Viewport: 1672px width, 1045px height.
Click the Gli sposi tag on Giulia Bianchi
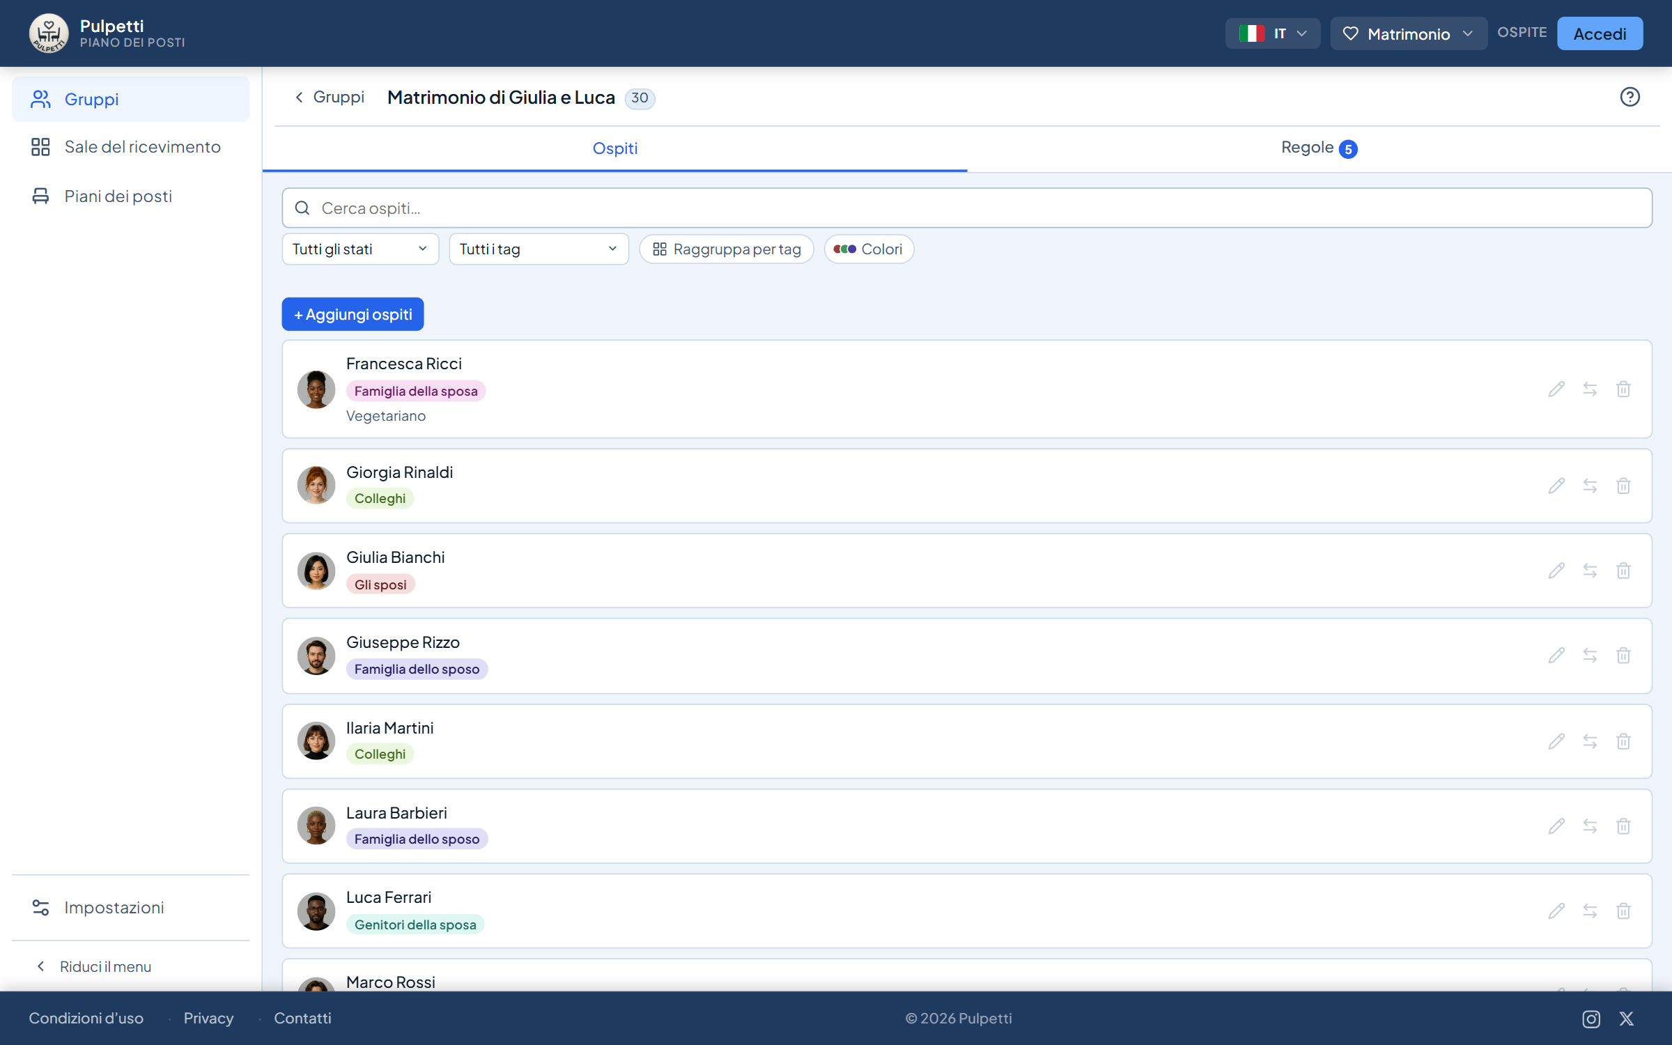[380, 585]
